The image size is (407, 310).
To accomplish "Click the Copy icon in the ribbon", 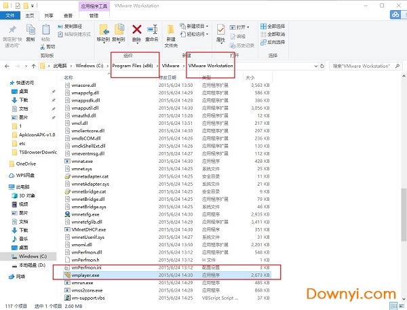I will tap(31, 29).
